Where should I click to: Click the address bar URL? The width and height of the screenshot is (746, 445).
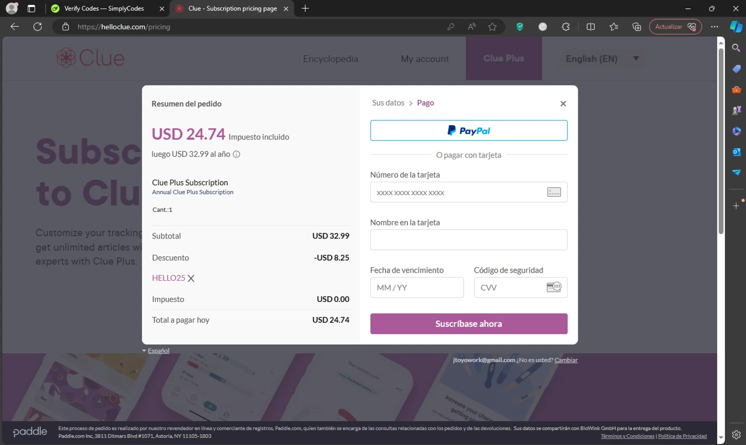pos(124,27)
